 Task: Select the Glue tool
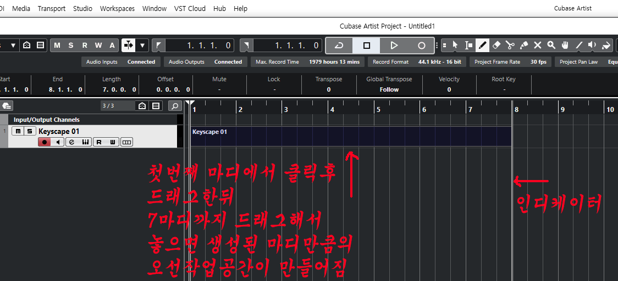(524, 45)
